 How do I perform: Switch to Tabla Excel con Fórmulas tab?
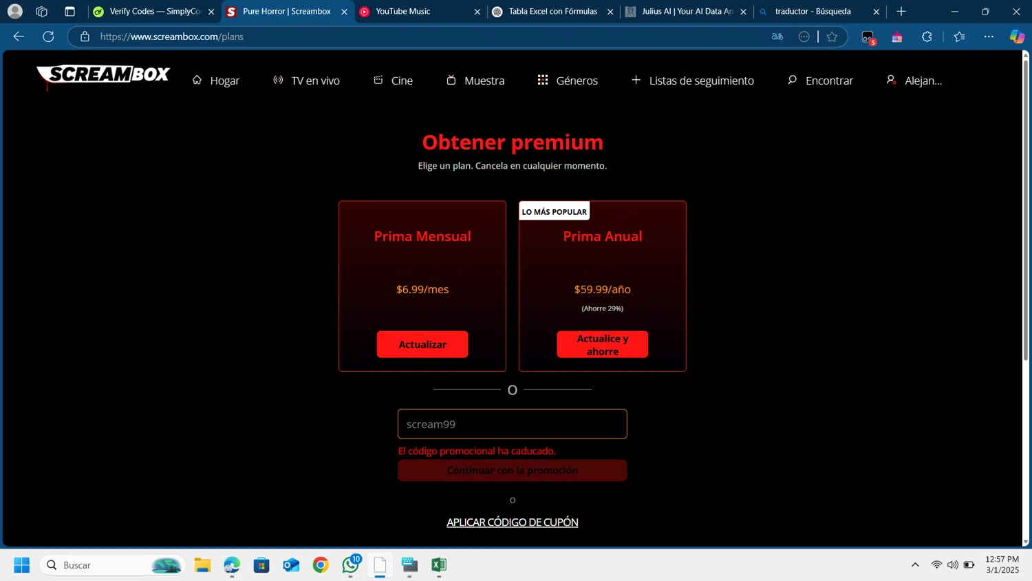tap(552, 12)
